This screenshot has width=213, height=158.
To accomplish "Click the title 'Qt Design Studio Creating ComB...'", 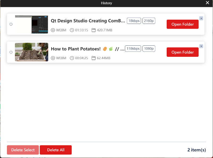I will 88,21.
